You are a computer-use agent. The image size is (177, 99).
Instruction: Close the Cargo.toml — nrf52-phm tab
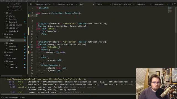[x=134, y=4]
